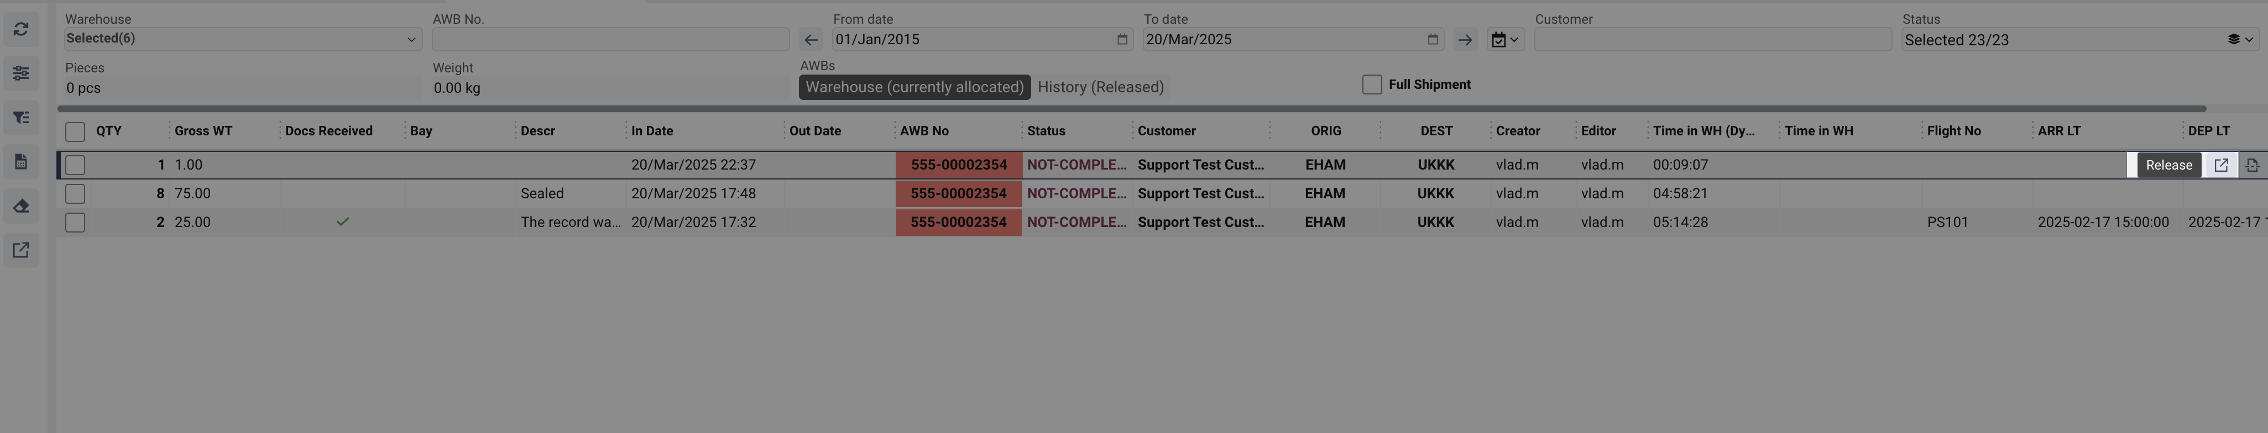Expand the Warehouse dropdown

pyautogui.click(x=242, y=39)
